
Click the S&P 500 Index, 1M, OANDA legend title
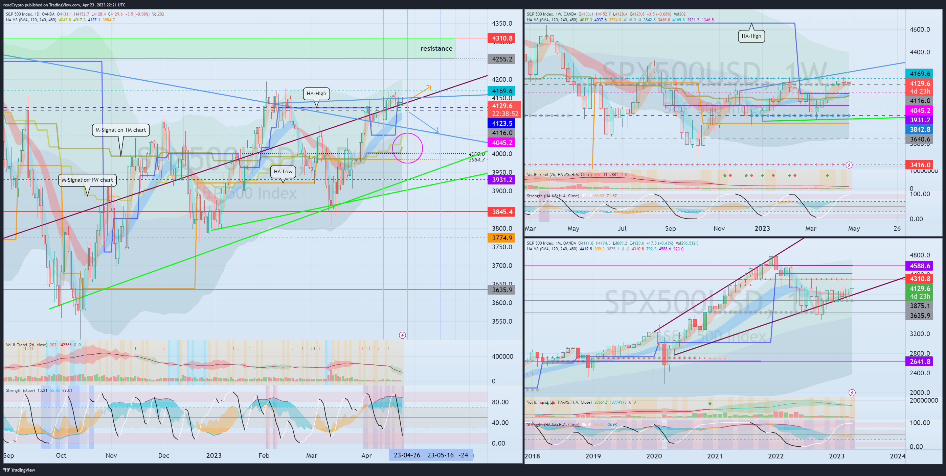(551, 243)
